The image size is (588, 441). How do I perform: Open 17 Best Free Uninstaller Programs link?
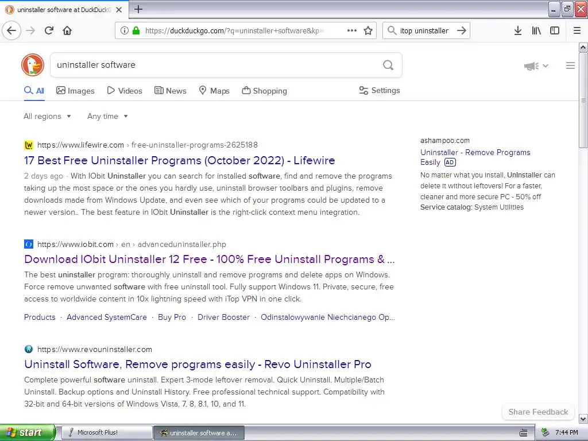(x=180, y=161)
